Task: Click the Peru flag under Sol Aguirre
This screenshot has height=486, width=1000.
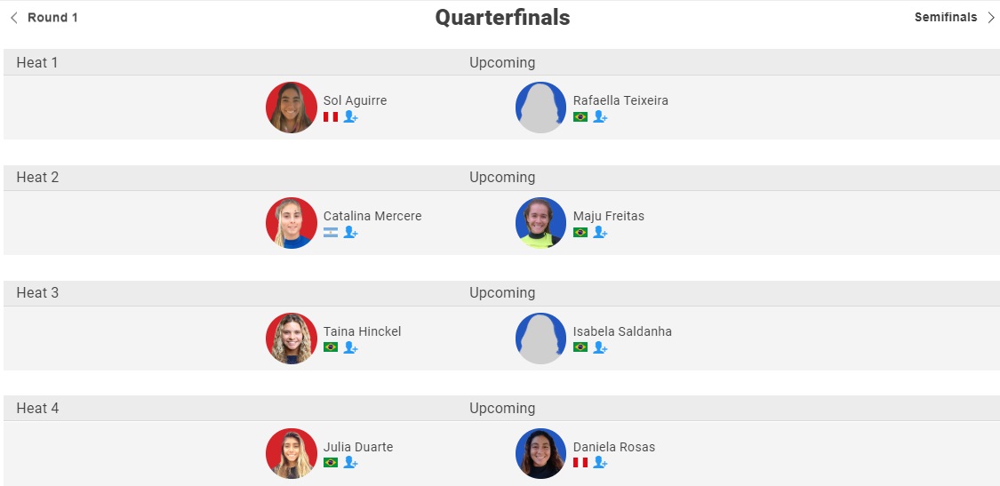Action: click(331, 116)
